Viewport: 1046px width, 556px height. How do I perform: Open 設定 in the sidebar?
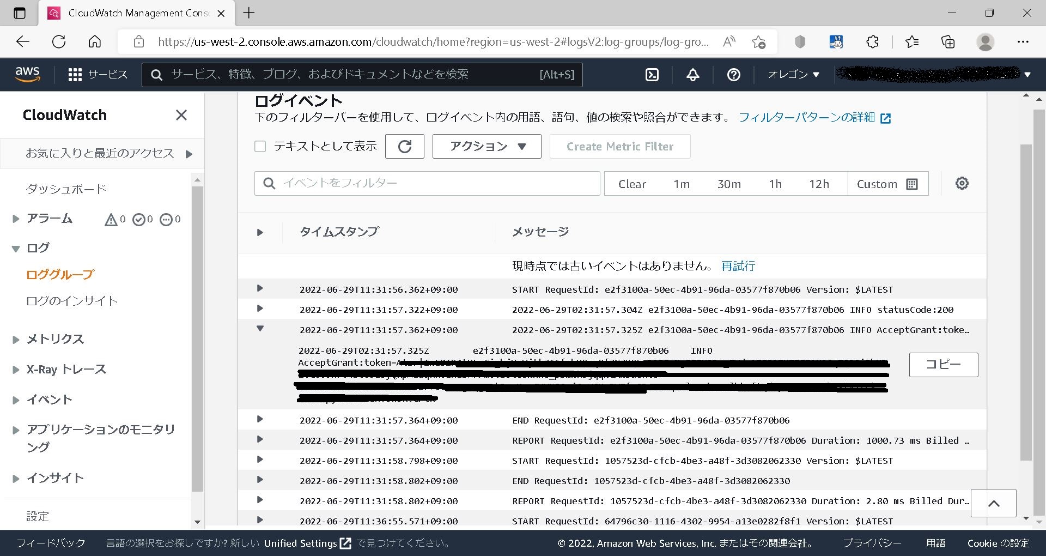tap(38, 516)
